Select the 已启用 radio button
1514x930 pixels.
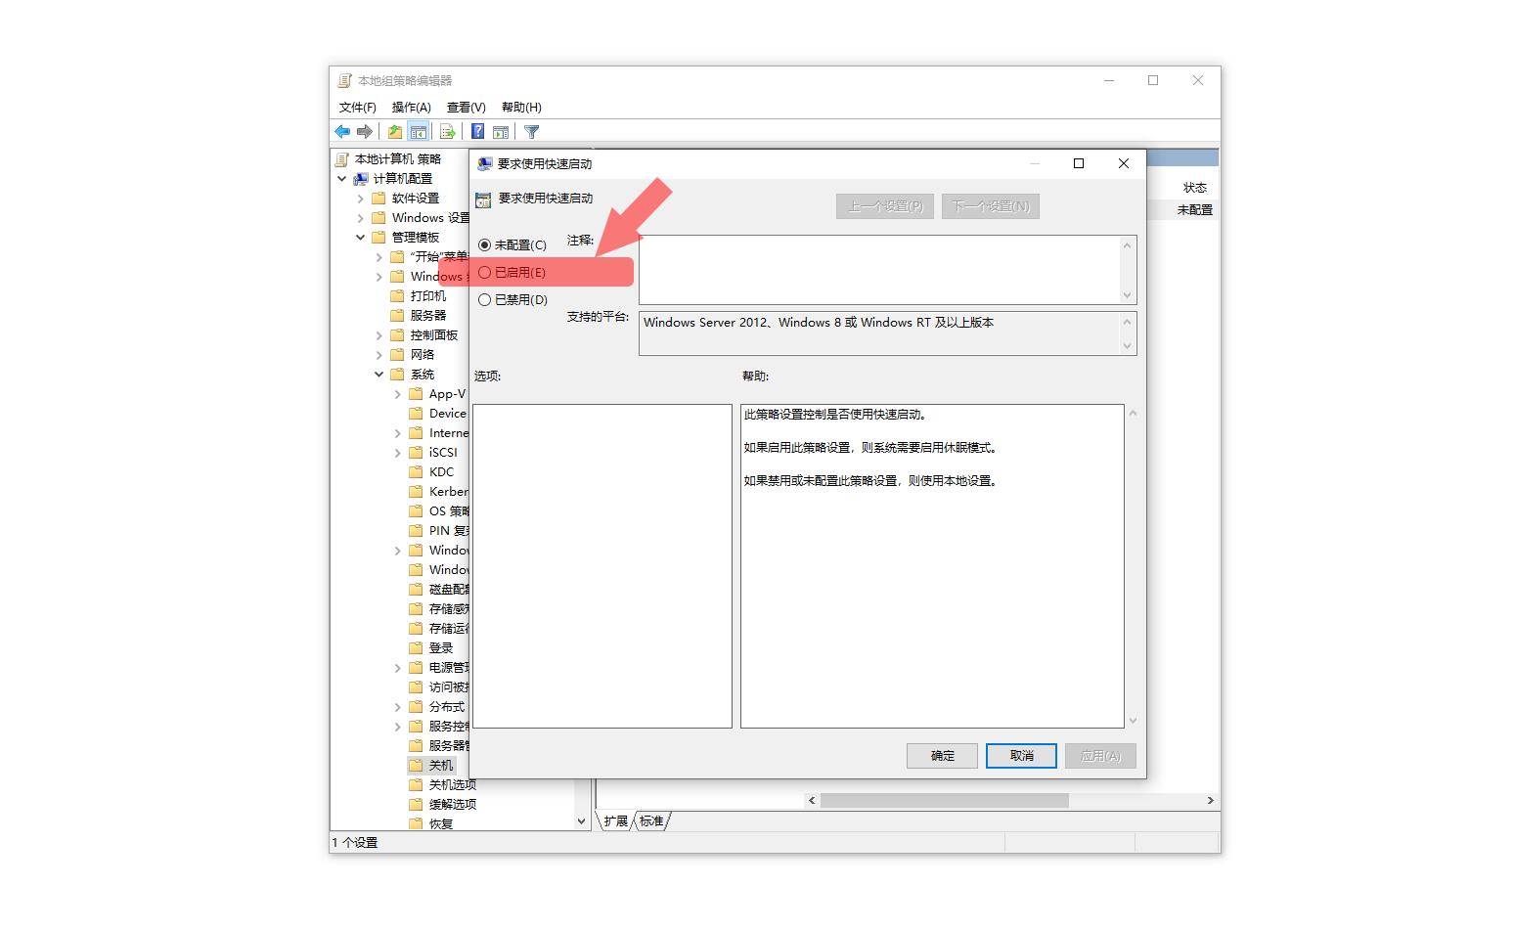click(486, 272)
